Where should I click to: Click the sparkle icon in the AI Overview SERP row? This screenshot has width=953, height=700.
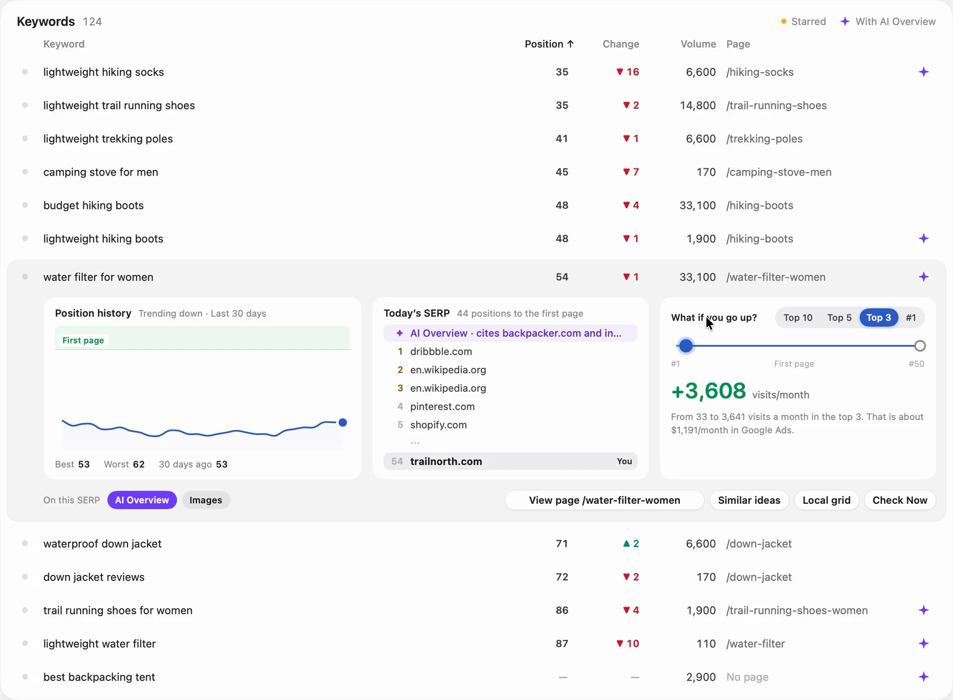399,333
